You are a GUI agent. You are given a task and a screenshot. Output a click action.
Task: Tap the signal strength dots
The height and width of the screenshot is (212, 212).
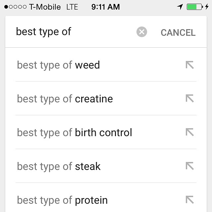click(15, 7)
